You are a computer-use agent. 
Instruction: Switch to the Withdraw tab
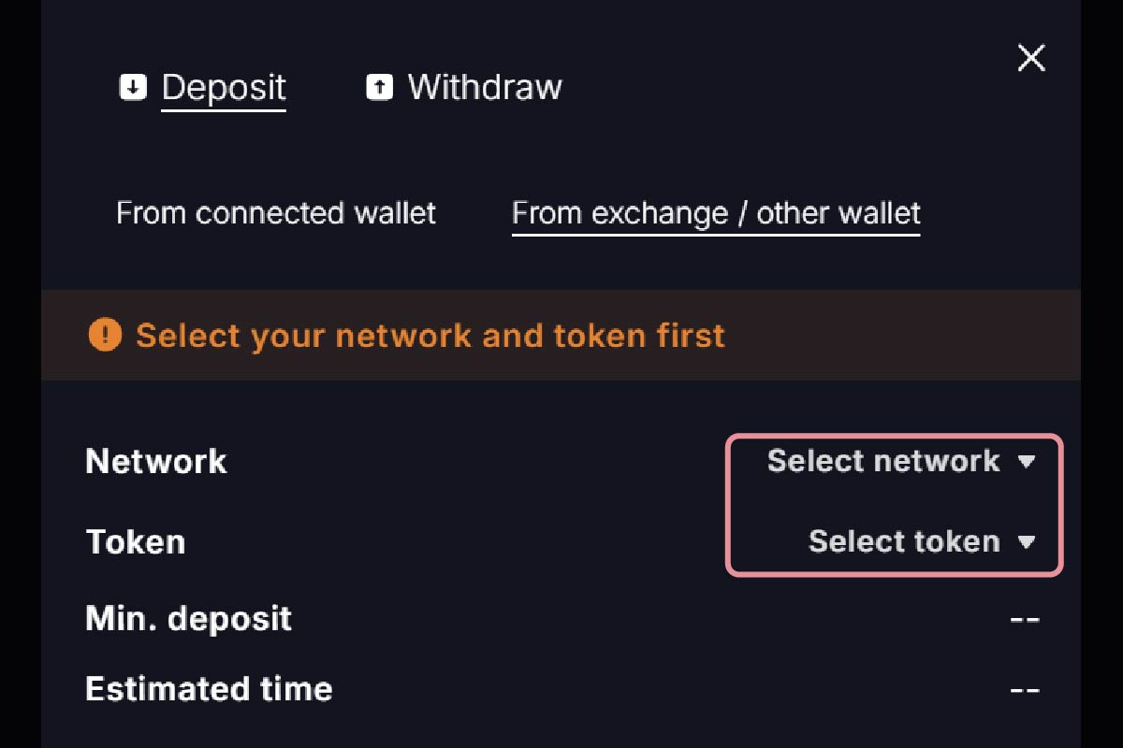484,88
